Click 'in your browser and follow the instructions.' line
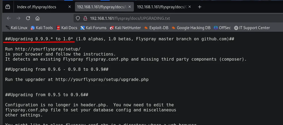 click(x=61, y=54)
